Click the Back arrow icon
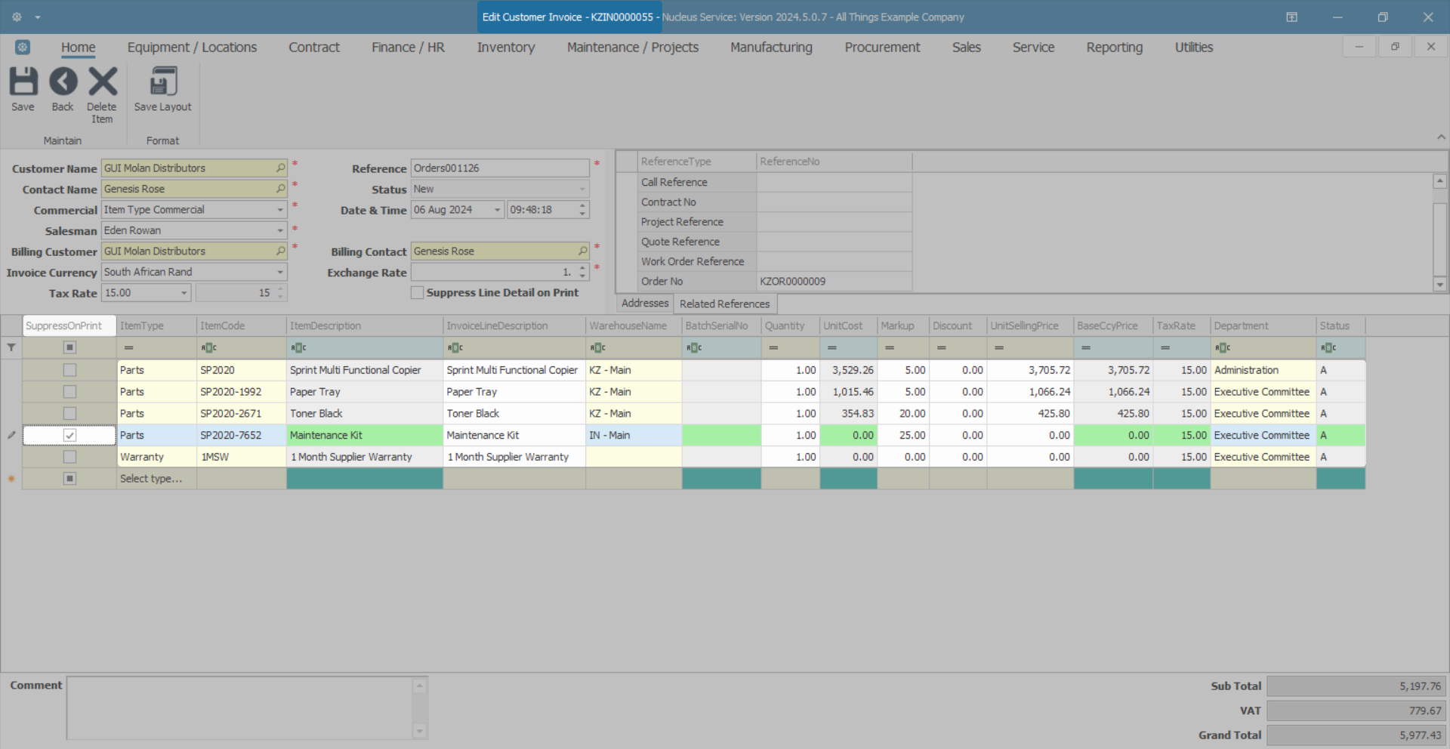Viewport: 1450px width, 749px height. (63, 82)
